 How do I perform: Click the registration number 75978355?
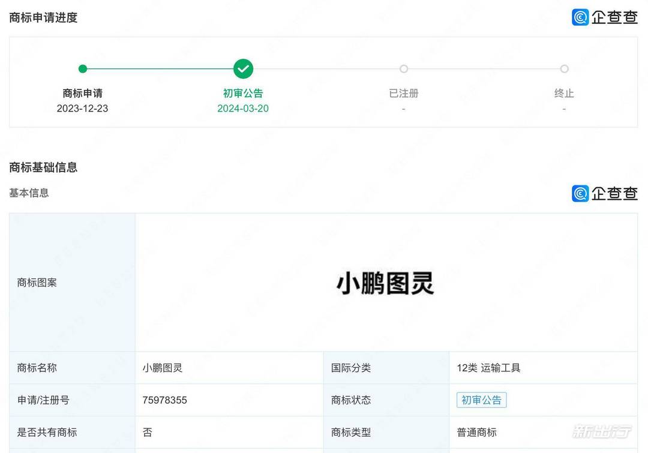[164, 400]
